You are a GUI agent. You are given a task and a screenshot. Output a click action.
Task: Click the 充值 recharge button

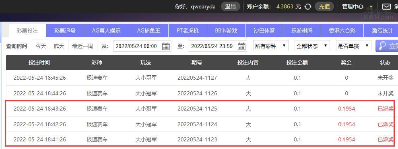click(324, 6)
